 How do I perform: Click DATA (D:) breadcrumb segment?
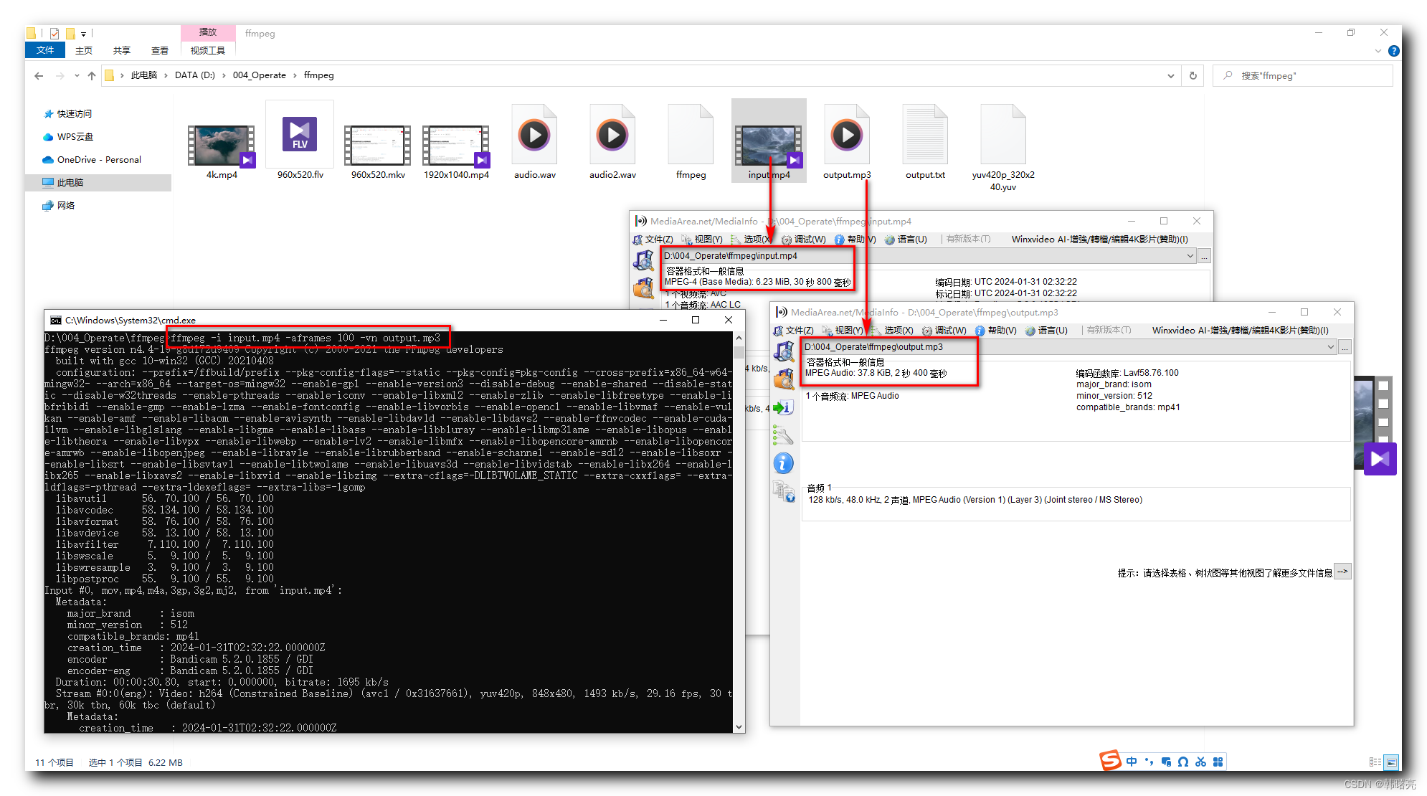(195, 75)
